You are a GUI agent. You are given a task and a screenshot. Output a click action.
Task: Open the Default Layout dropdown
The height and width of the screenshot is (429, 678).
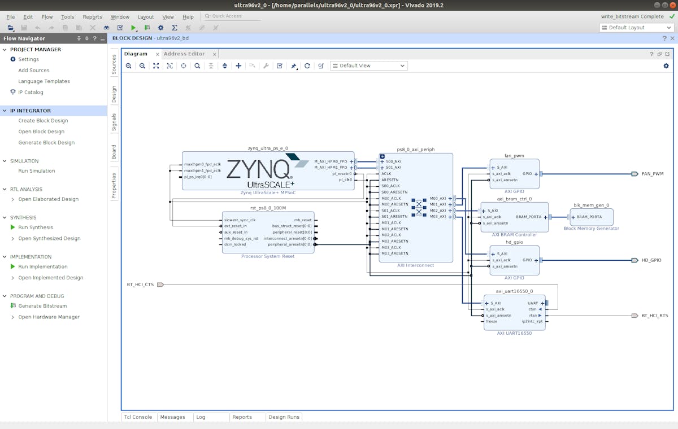pos(636,28)
